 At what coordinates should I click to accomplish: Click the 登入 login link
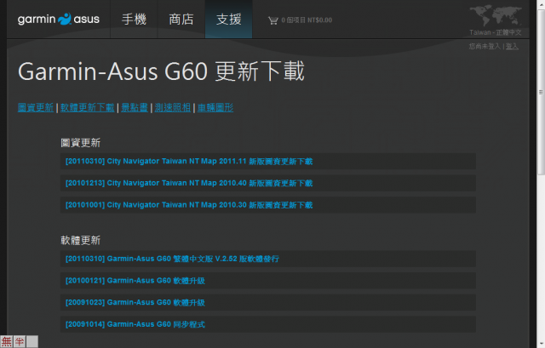(x=512, y=46)
